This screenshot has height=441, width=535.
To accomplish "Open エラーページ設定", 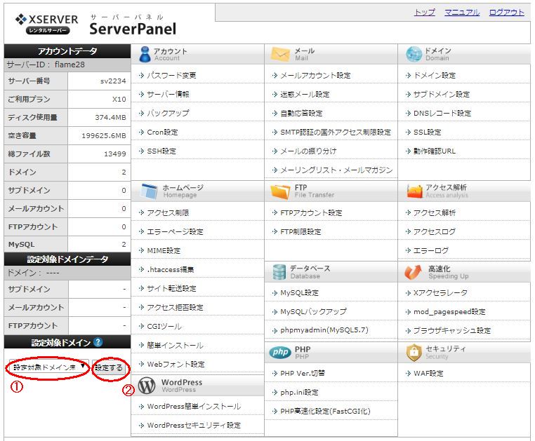I will coord(175,231).
